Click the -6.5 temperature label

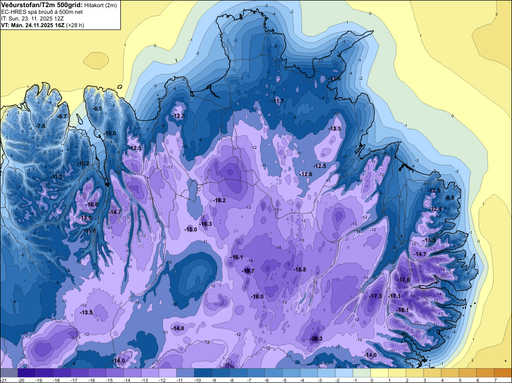click(97, 109)
